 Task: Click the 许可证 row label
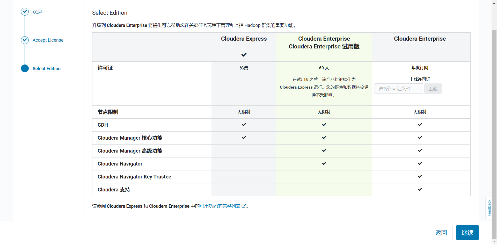point(105,68)
